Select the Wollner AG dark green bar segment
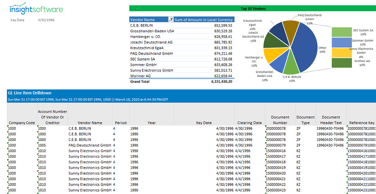Screen dimensions: 376x194 (342, 63)
